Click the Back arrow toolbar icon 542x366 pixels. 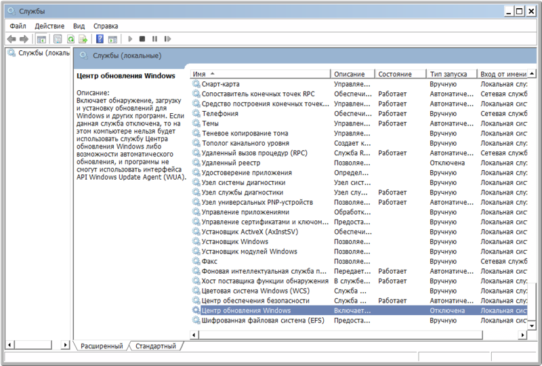12,39
